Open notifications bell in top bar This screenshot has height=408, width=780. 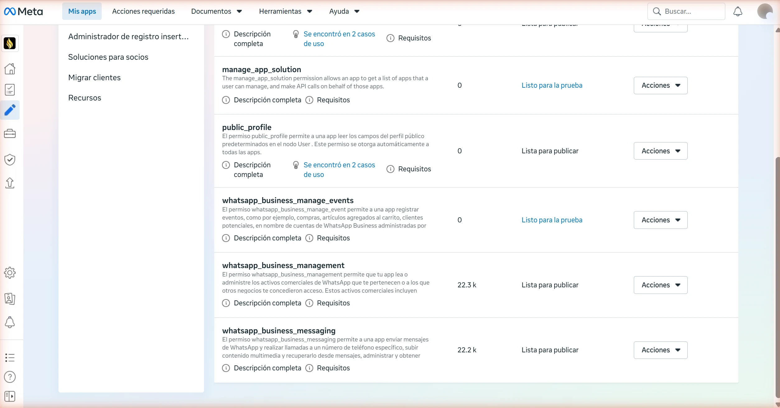(x=738, y=12)
